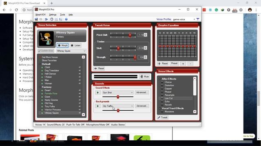Enable the Echo after effect
This screenshot has width=261, height=146.
pyautogui.click(x=162, y=101)
